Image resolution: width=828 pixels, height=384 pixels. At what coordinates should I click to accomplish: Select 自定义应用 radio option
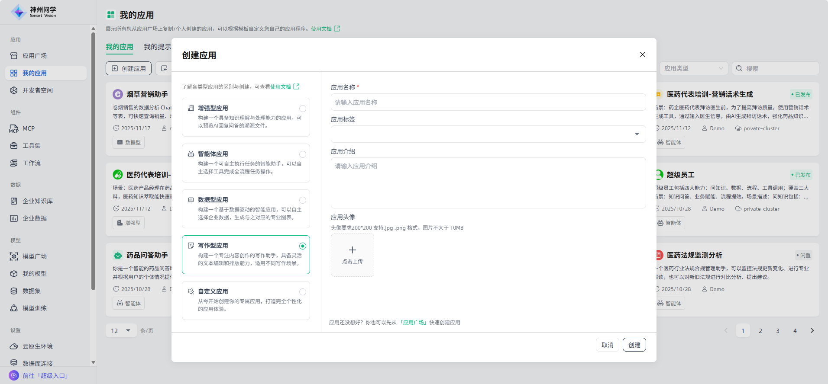tap(302, 292)
